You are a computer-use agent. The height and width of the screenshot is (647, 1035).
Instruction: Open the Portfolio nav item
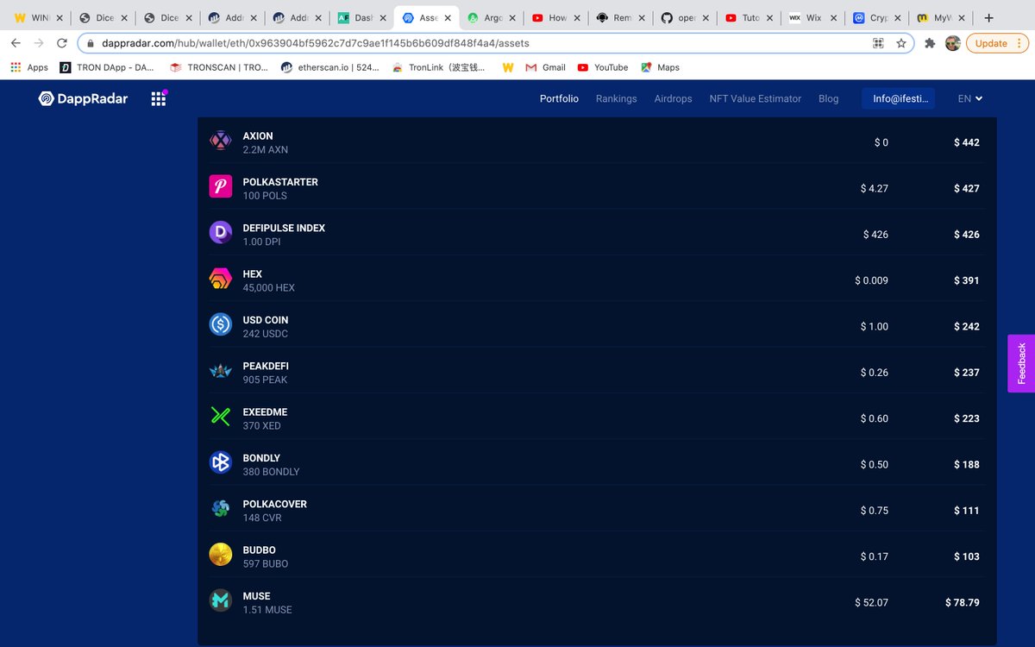pyautogui.click(x=559, y=99)
